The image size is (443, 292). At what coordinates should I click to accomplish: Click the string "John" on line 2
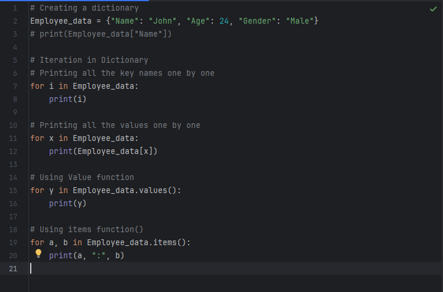click(163, 21)
